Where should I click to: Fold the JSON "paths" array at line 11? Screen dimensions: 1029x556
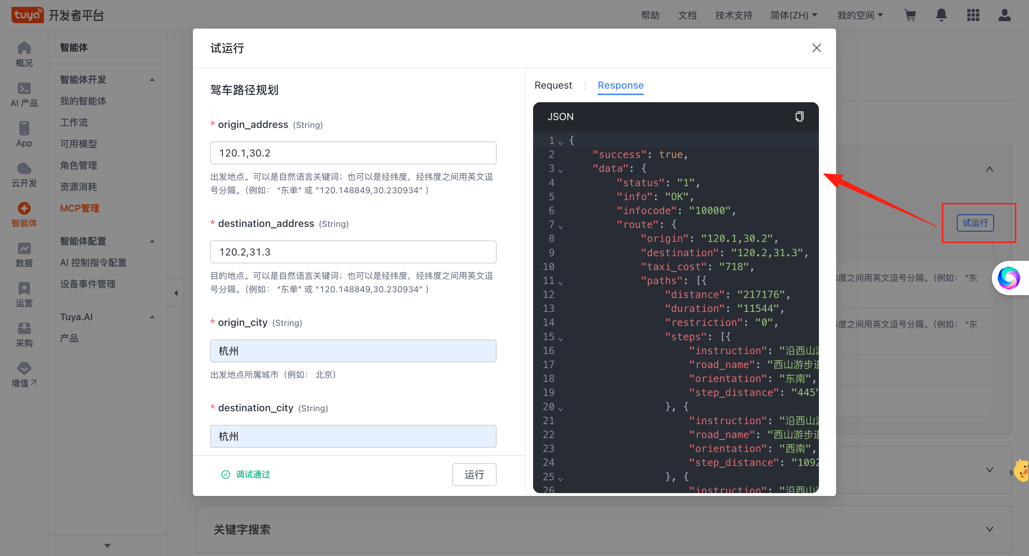(x=561, y=283)
